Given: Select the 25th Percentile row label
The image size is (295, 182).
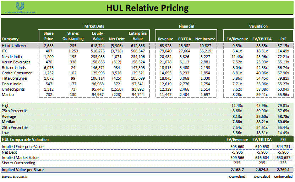Looking at the screenshot, I should pyautogui.click(x=15, y=127).
